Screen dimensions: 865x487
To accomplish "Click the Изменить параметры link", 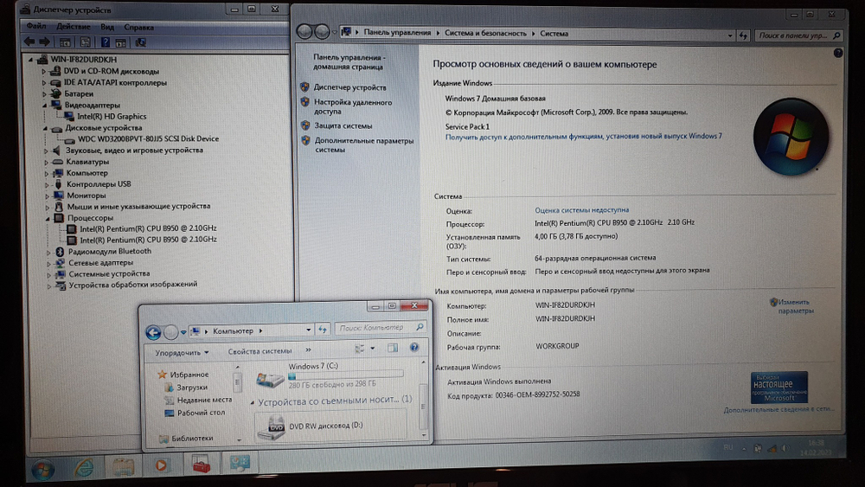I will pos(794,306).
